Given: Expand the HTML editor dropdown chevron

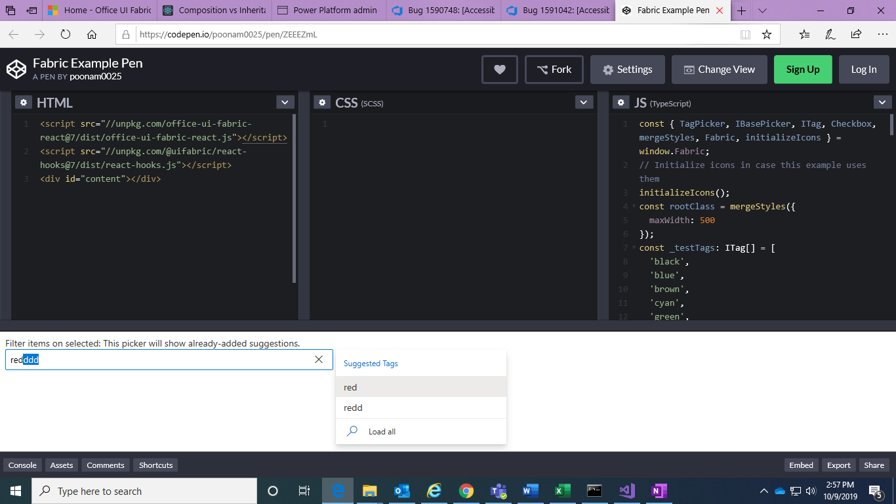Looking at the screenshot, I should pyautogui.click(x=285, y=102).
